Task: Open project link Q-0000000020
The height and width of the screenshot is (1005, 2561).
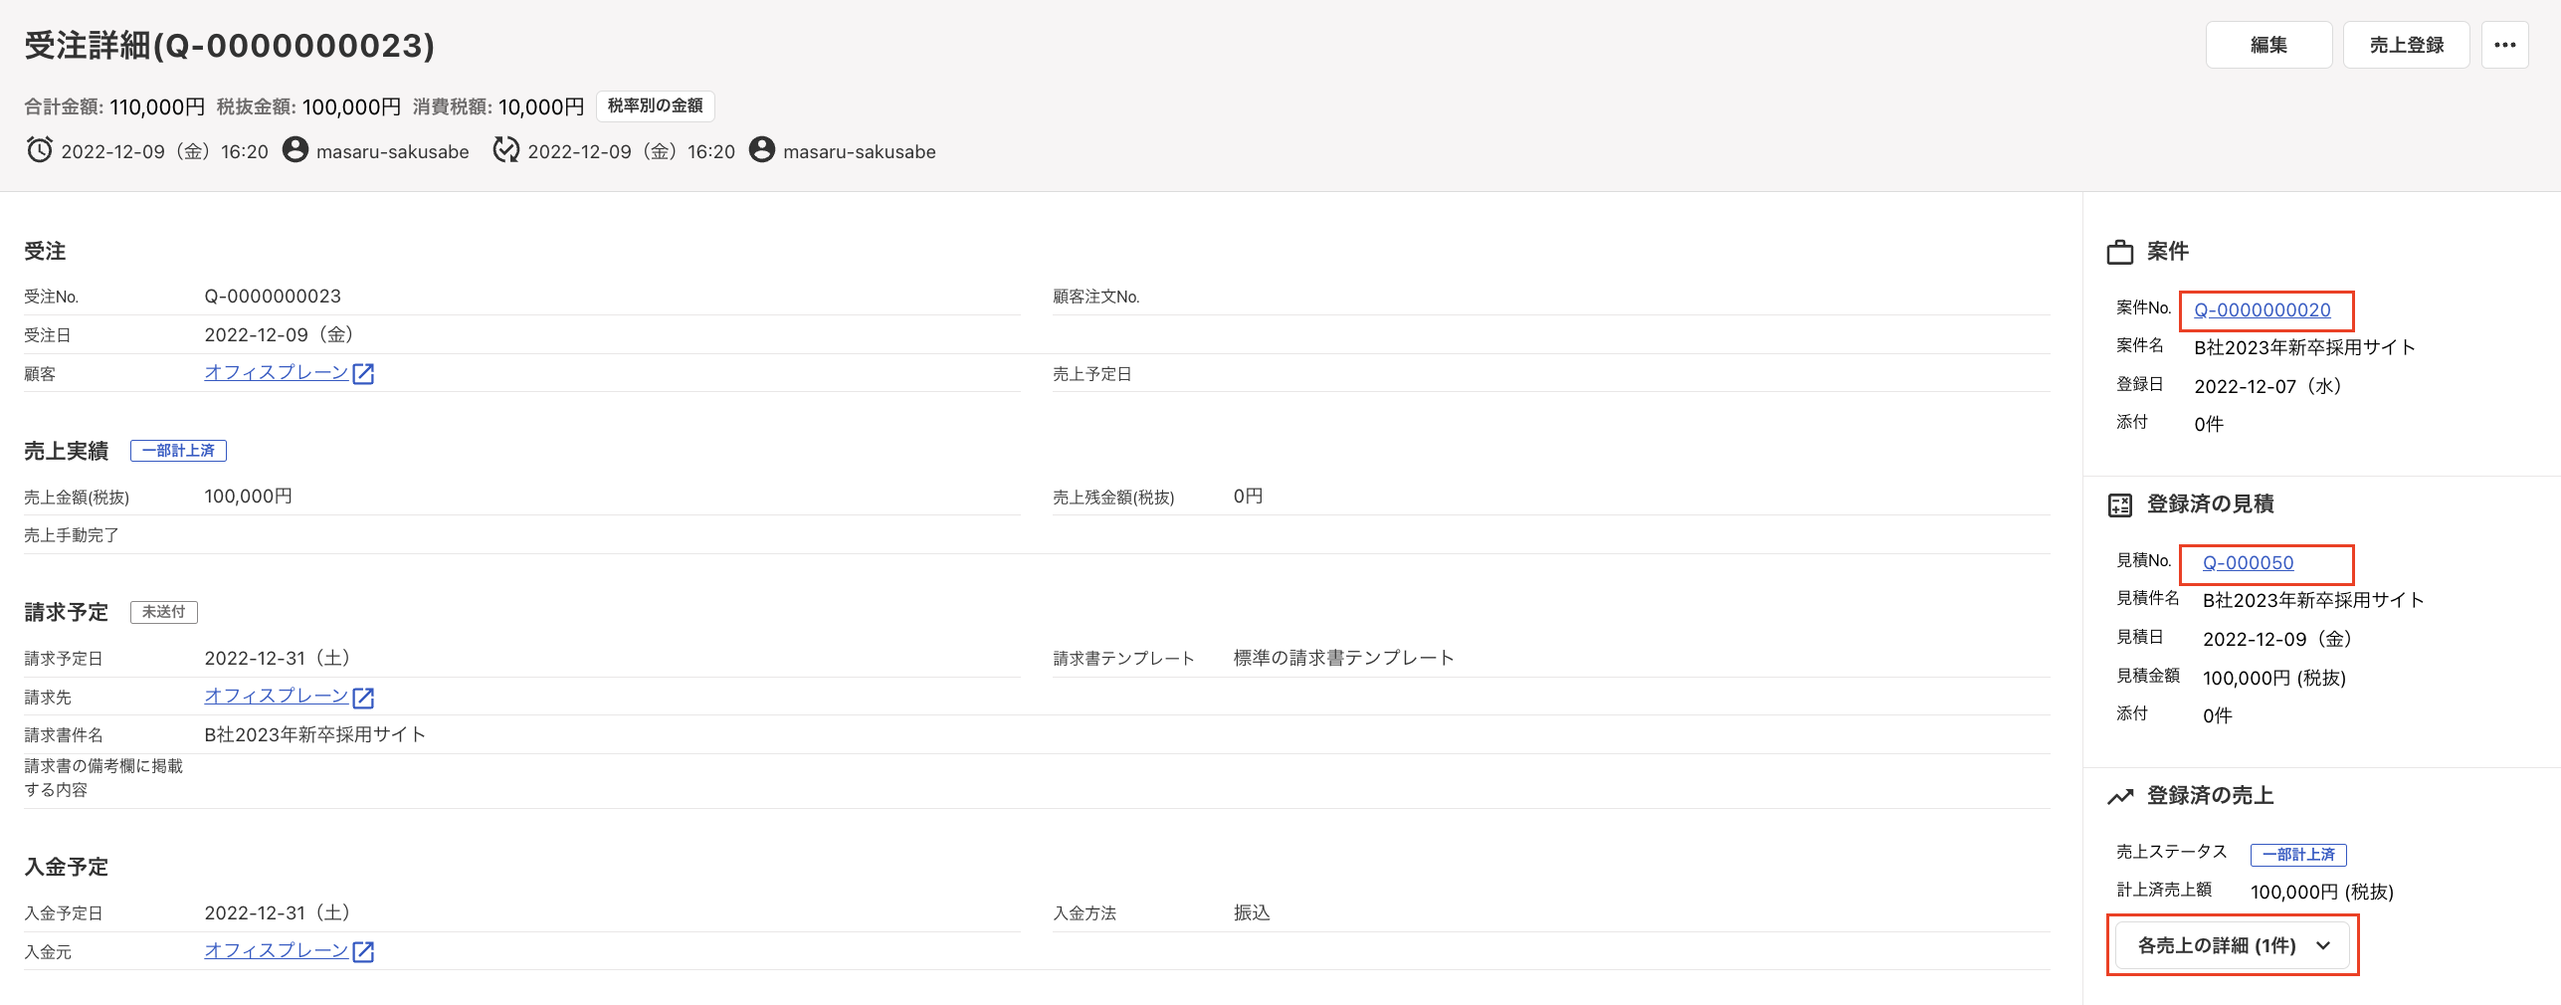Action: click(2262, 310)
